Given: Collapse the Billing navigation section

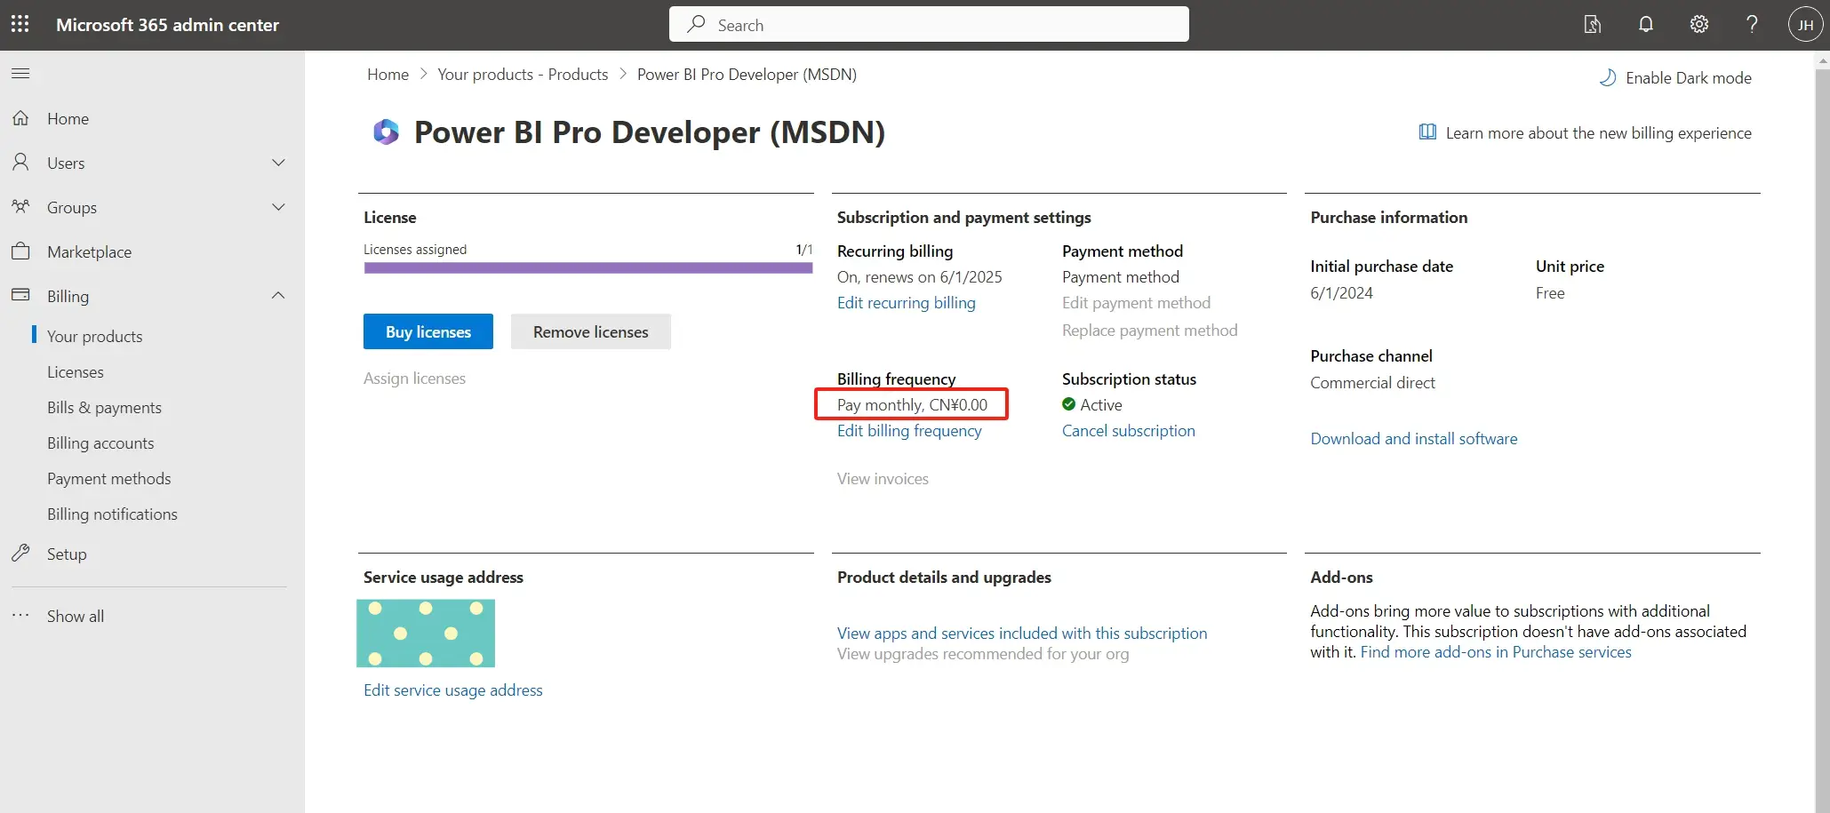Looking at the screenshot, I should coord(278,296).
